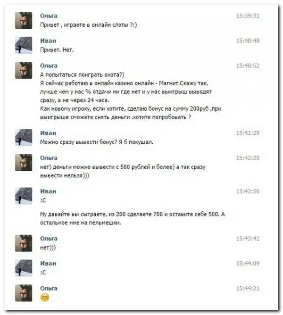Click Ольга's name above the online slots greeting
The image size is (283, 315).
(x=49, y=16)
